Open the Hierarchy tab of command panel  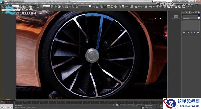coord(189,12)
